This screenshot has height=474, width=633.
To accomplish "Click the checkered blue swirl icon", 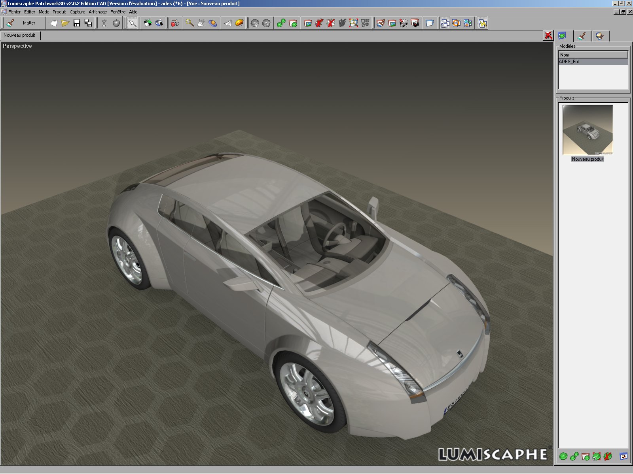I will coord(159,23).
